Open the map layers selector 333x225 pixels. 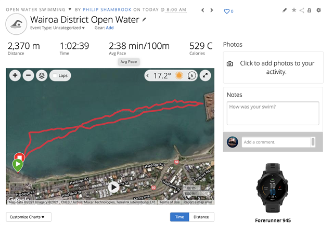click(42, 76)
